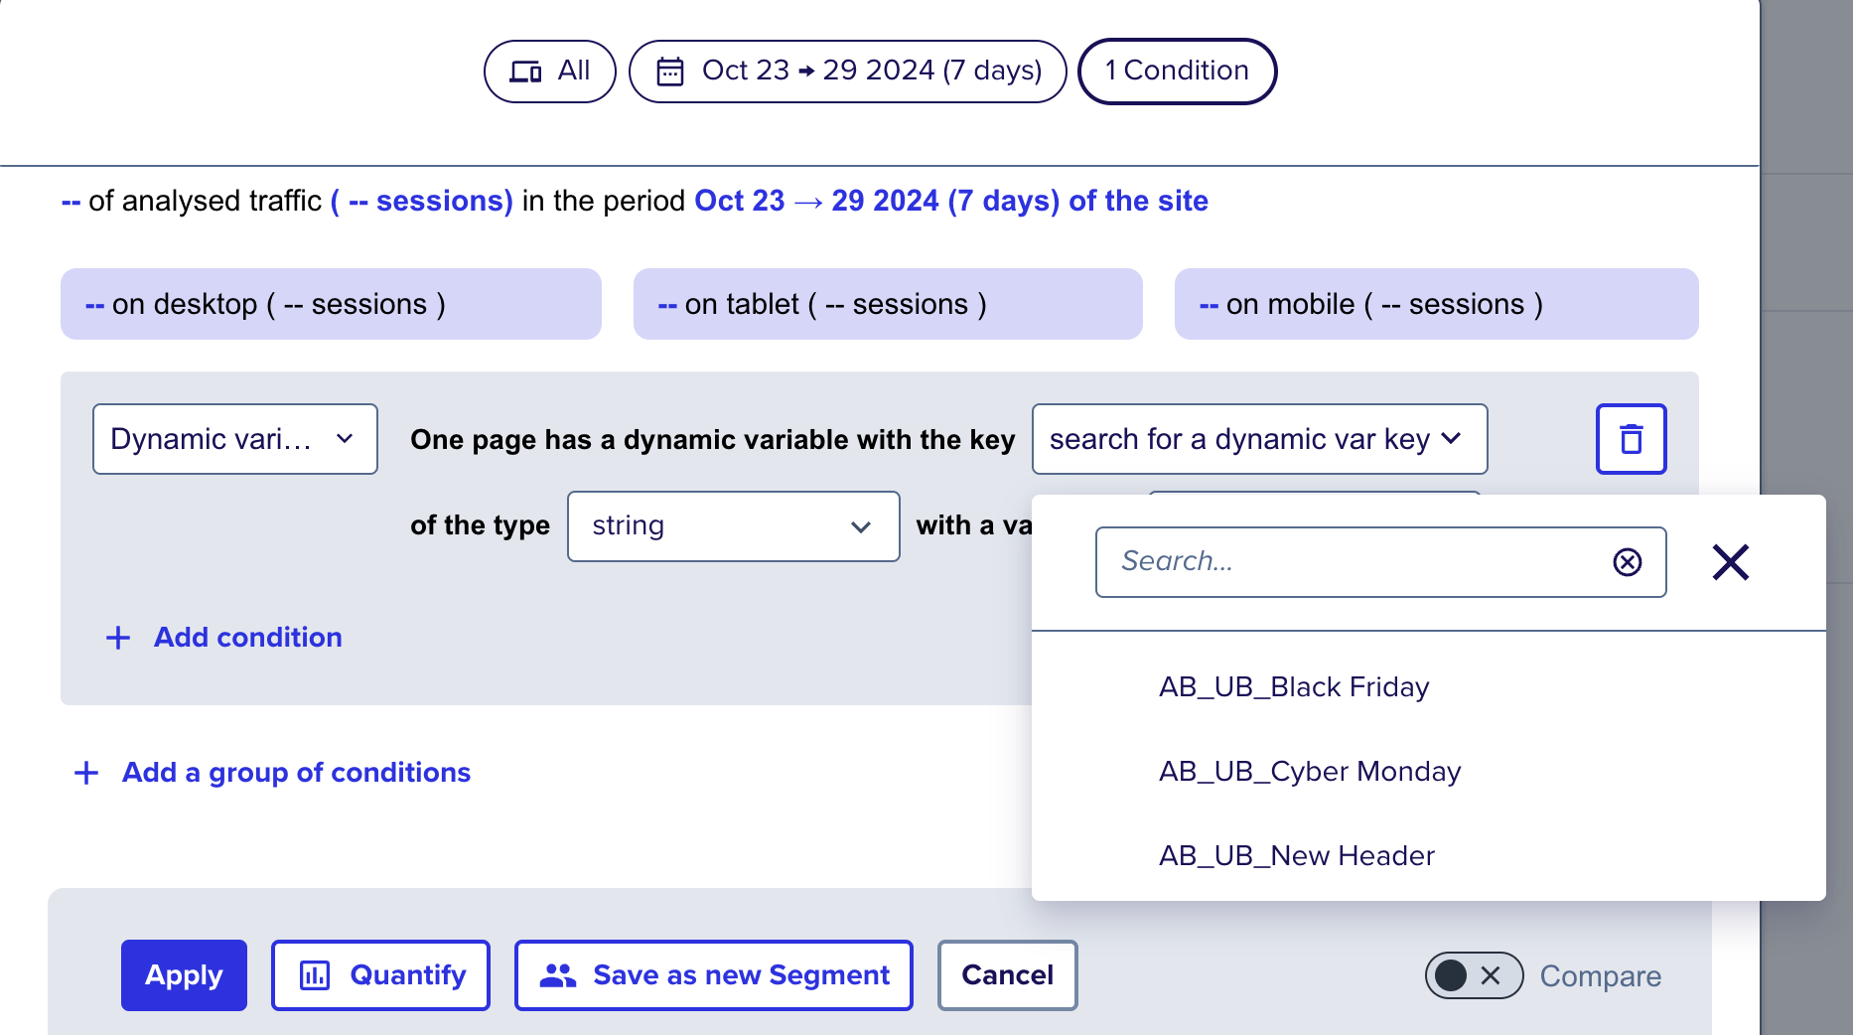Click the plus icon beside Add a group of conditions
This screenshot has height=1035, width=1853.
pyautogui.click(x=86, y=772)
